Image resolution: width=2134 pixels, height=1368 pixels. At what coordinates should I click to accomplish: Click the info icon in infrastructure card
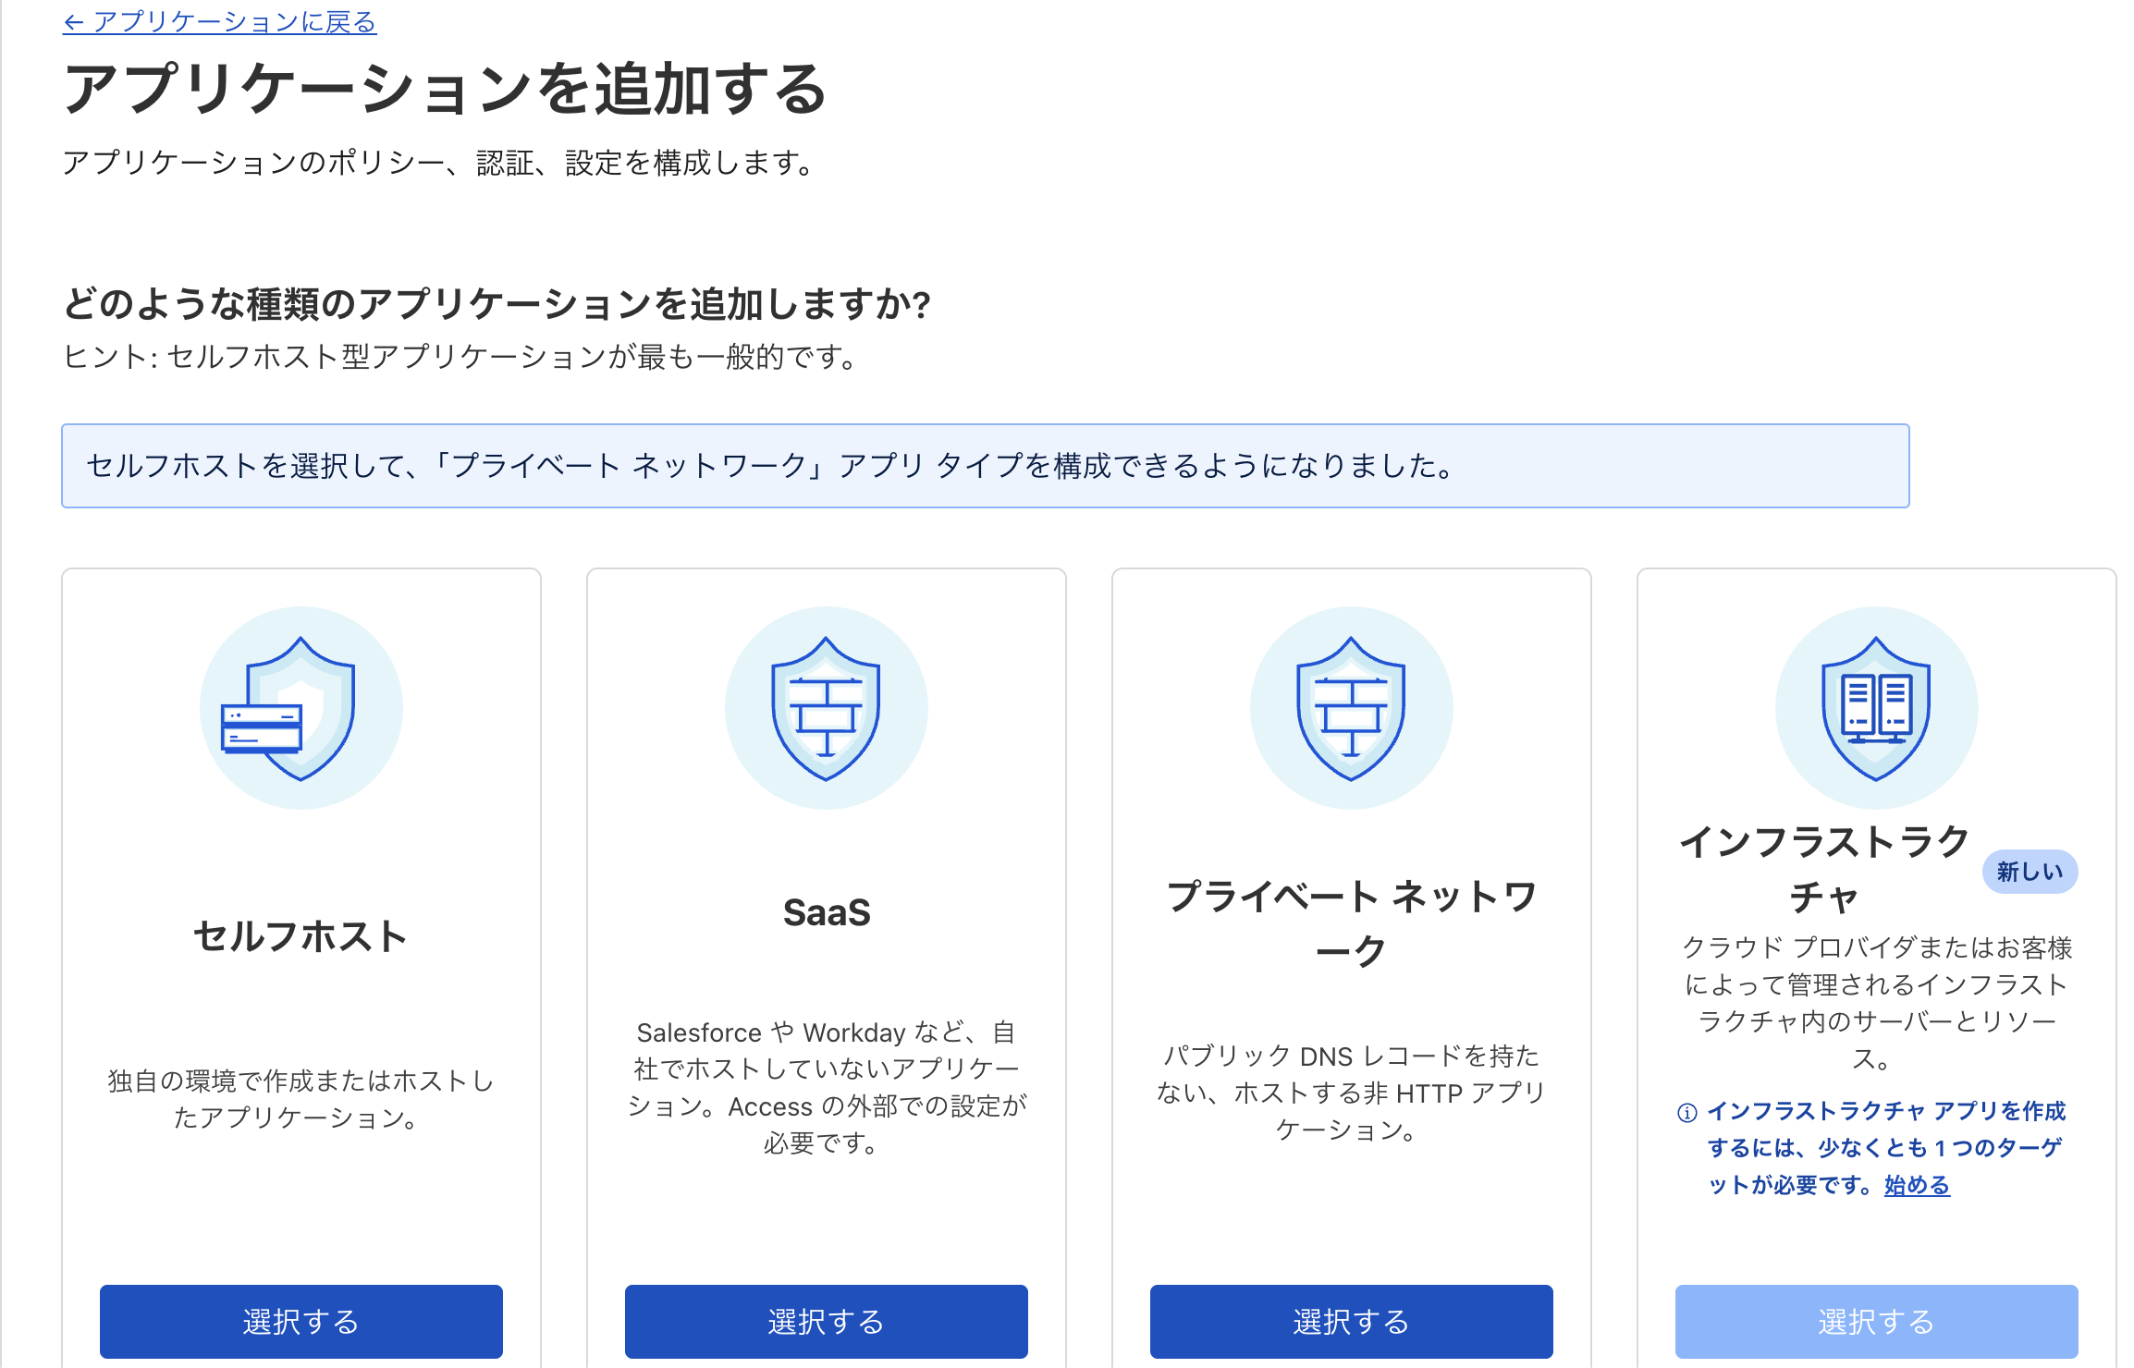tap(1687, 1112)
